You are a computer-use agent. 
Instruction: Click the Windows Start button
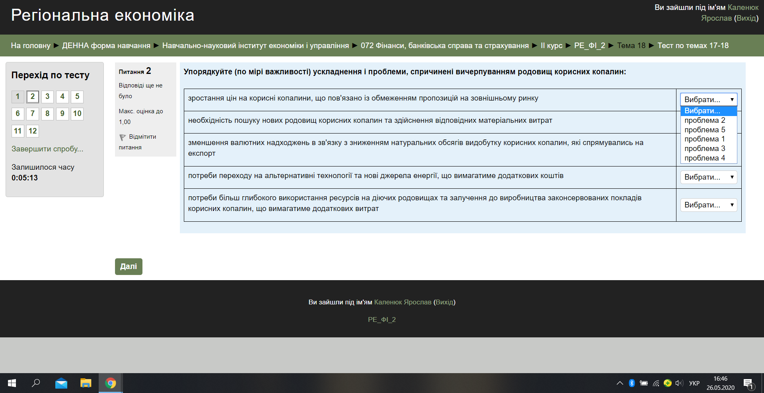coord(12,383)
